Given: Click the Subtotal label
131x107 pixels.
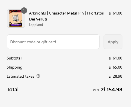Looking at the screenshot, I should pyautogui.click(x=14, y=58).
